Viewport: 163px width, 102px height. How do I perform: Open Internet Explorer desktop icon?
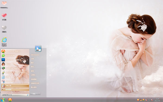(x=4, y=42)
